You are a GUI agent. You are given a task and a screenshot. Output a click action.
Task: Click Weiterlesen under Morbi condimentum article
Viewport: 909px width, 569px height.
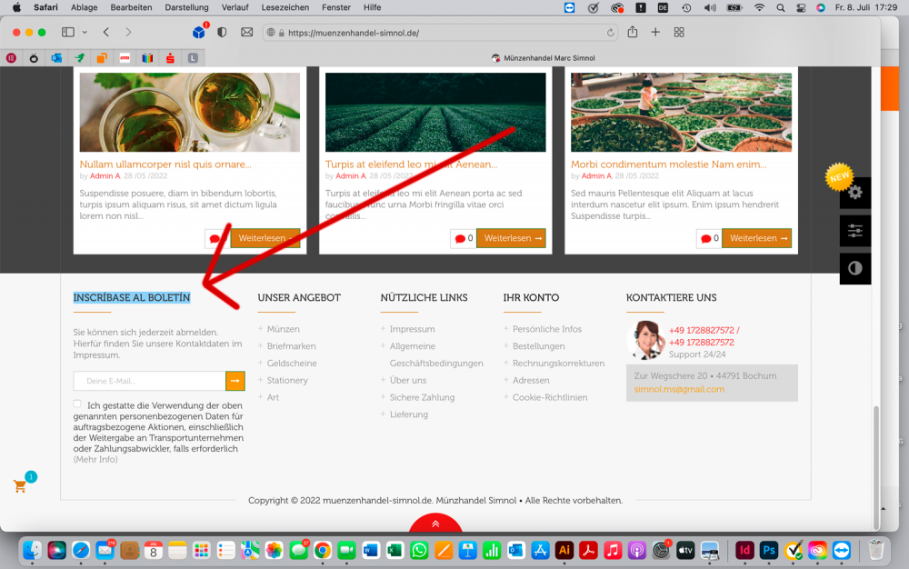756,238
